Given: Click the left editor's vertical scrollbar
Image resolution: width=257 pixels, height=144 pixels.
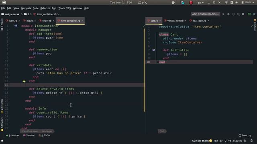Looking at the screenshot, I should pos(144,70).
